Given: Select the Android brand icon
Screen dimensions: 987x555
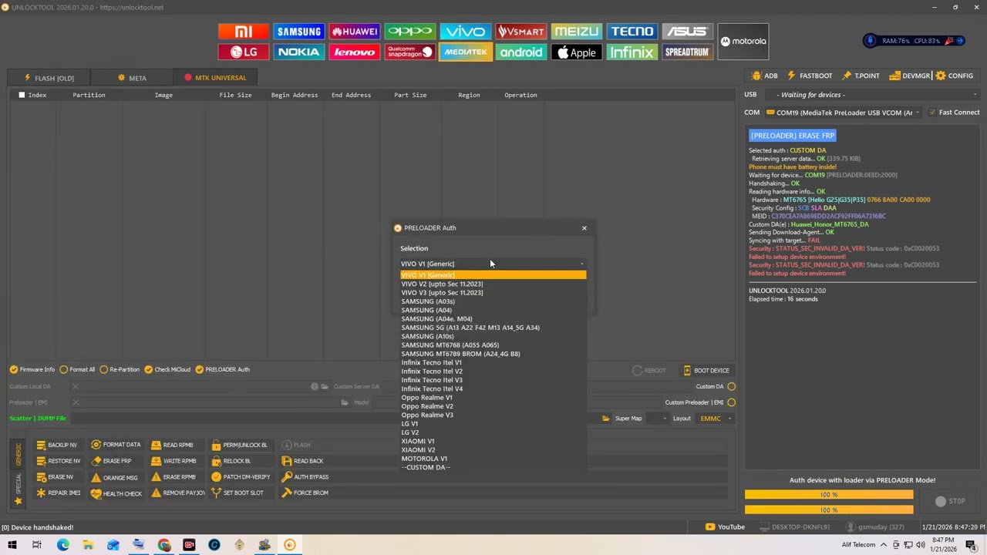Looking at the screenshot, I should coord(521,52).
